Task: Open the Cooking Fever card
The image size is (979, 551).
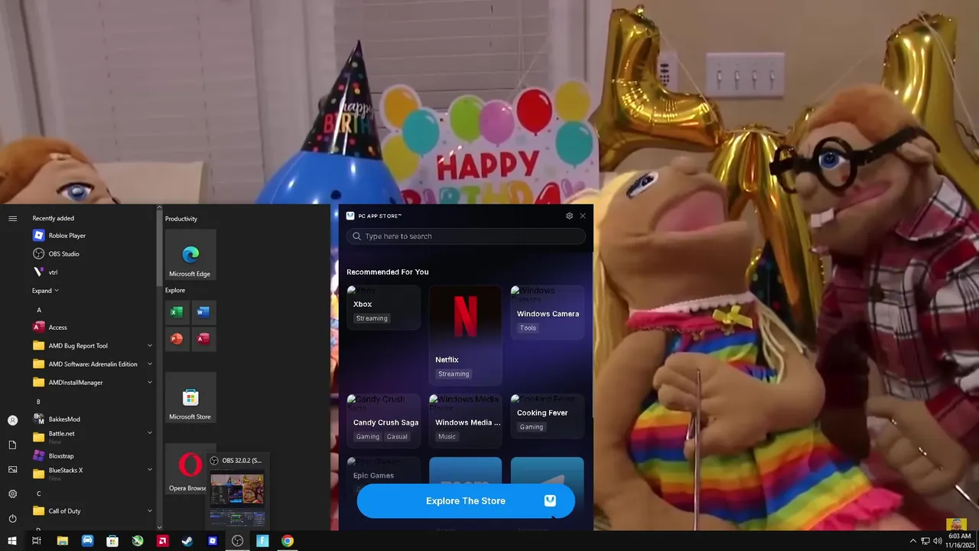Action: (548, 416)
